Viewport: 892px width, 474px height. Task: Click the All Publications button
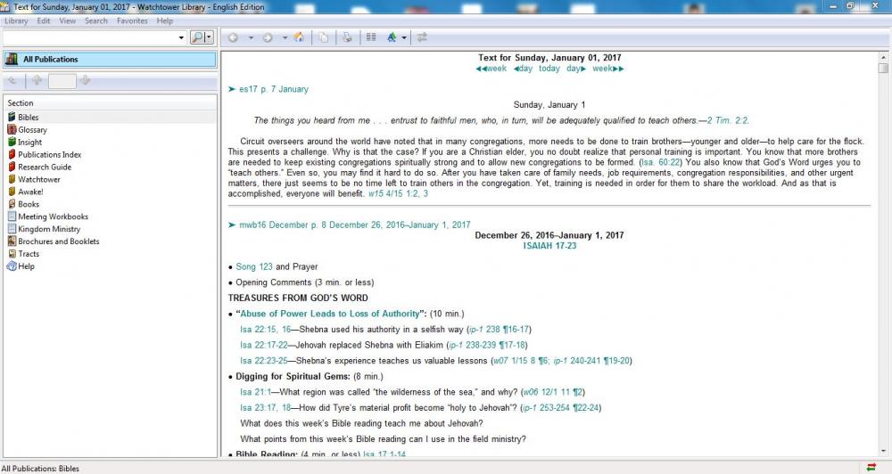point(110,60)
